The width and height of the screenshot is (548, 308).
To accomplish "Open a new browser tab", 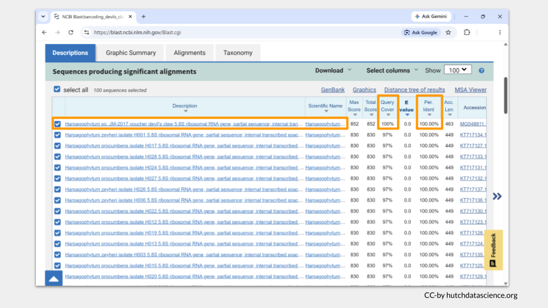I will [144, 17].
